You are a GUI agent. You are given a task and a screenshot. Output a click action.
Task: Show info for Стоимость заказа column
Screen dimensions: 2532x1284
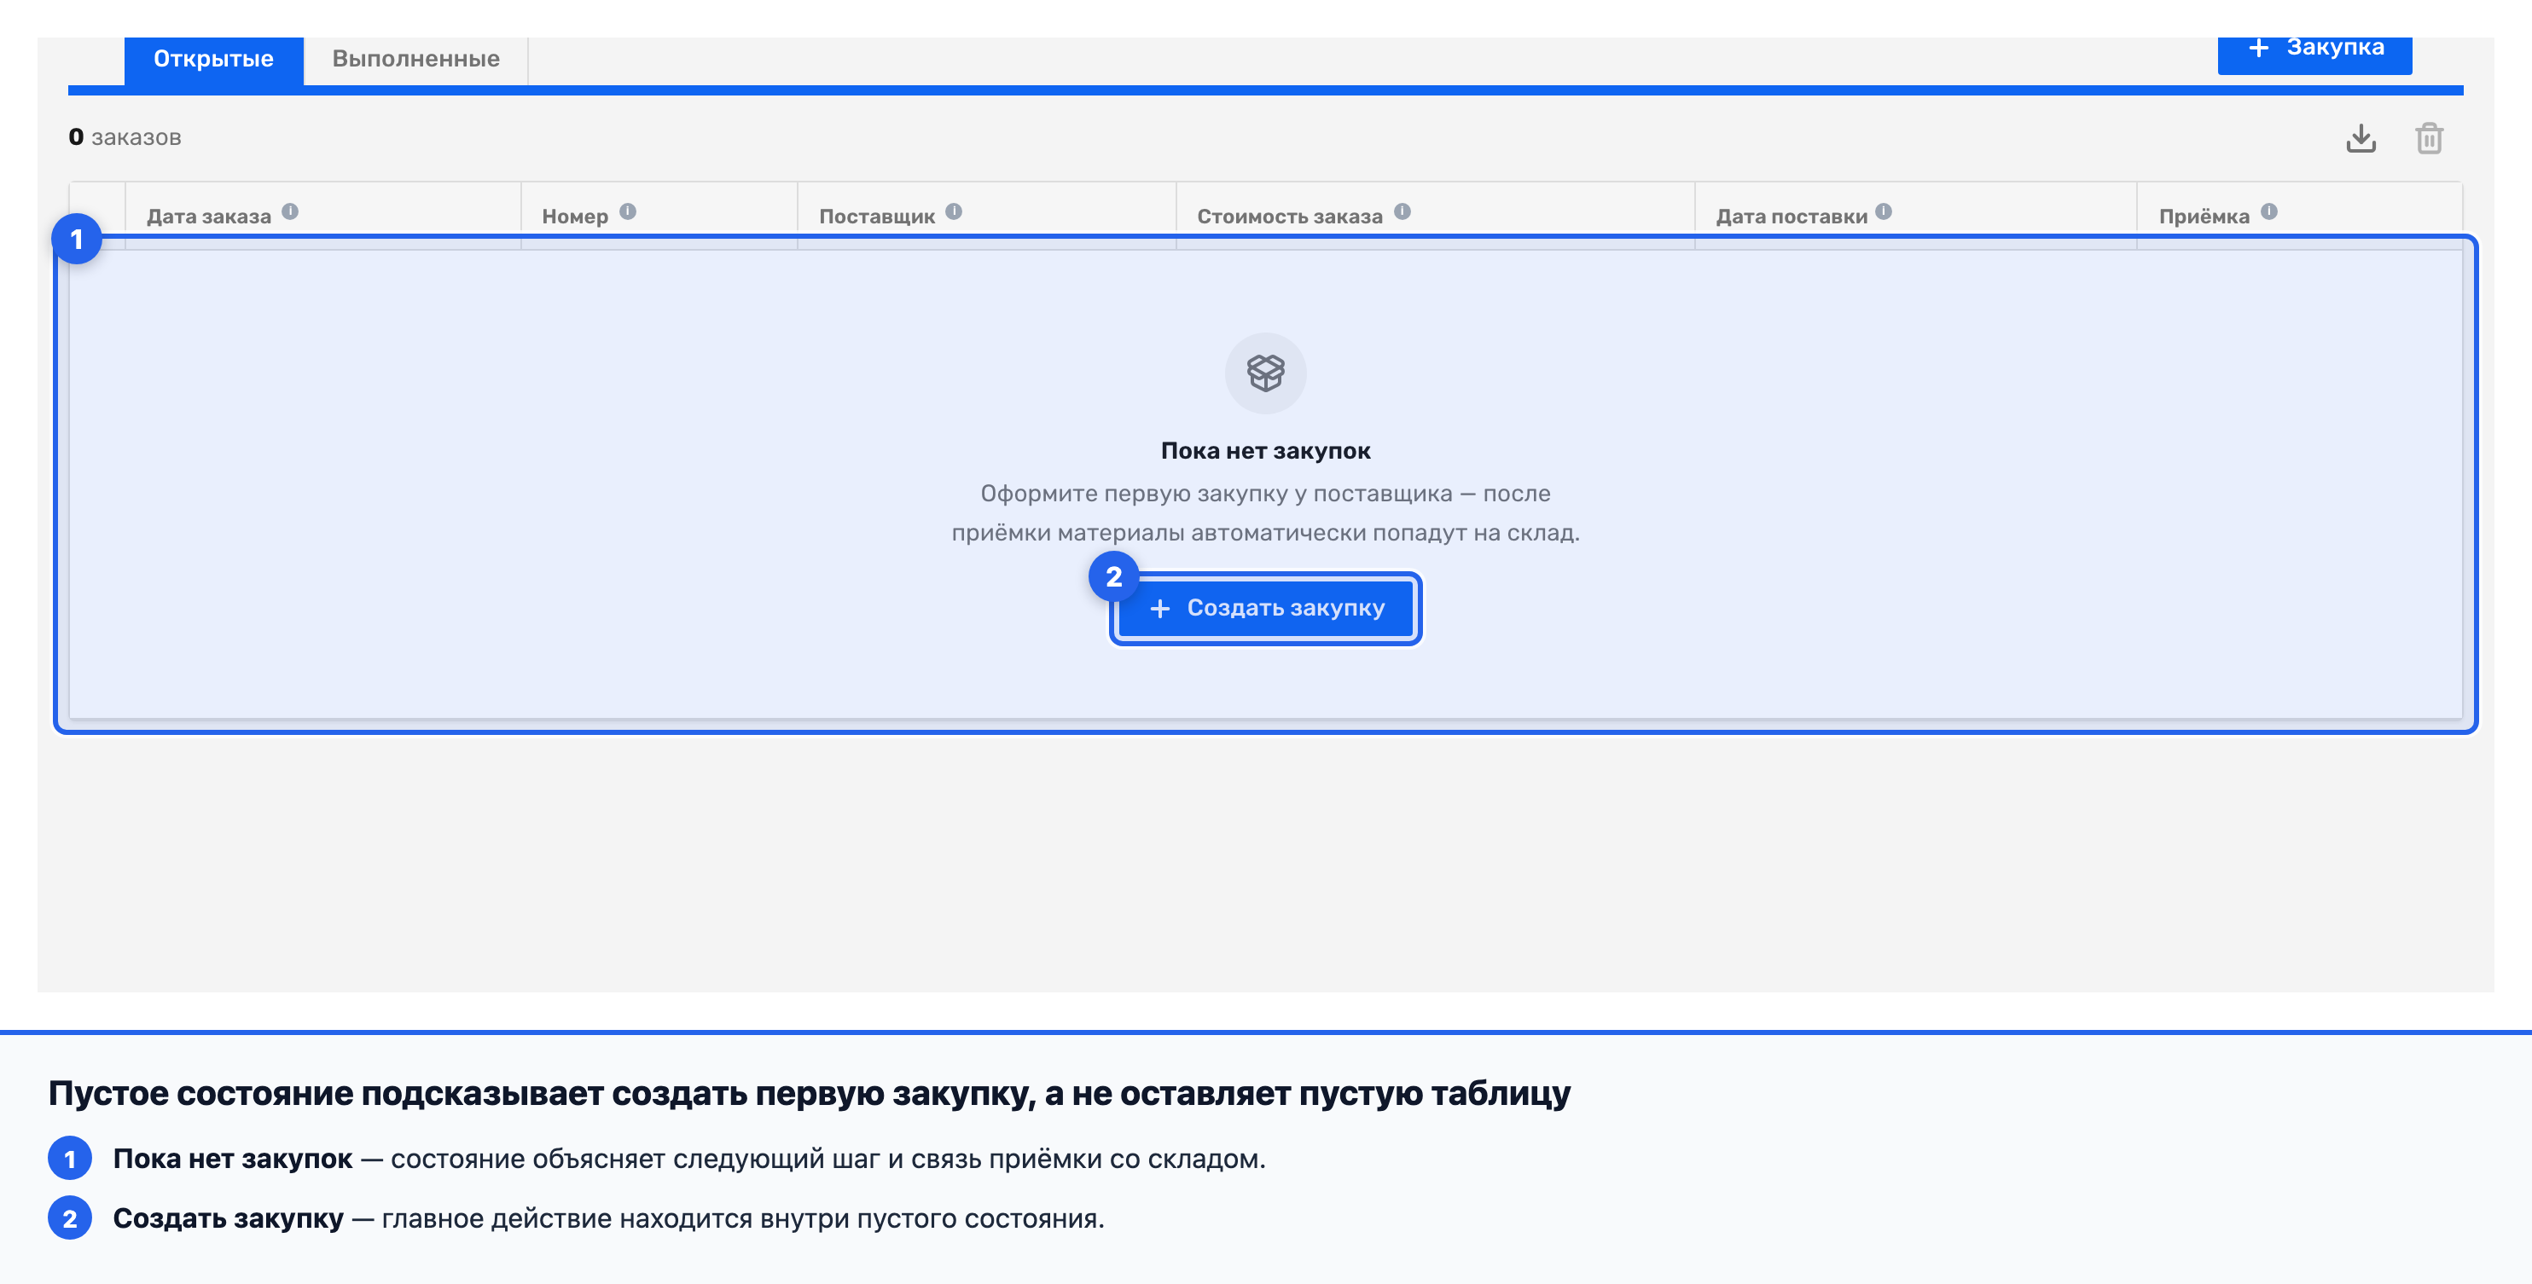click(x=1402, y=211)
